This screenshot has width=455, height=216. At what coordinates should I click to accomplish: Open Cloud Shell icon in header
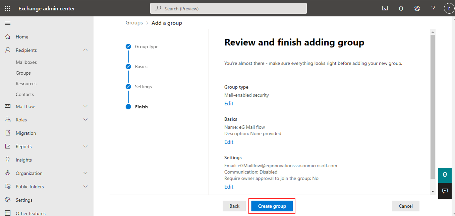coord(385,8)
